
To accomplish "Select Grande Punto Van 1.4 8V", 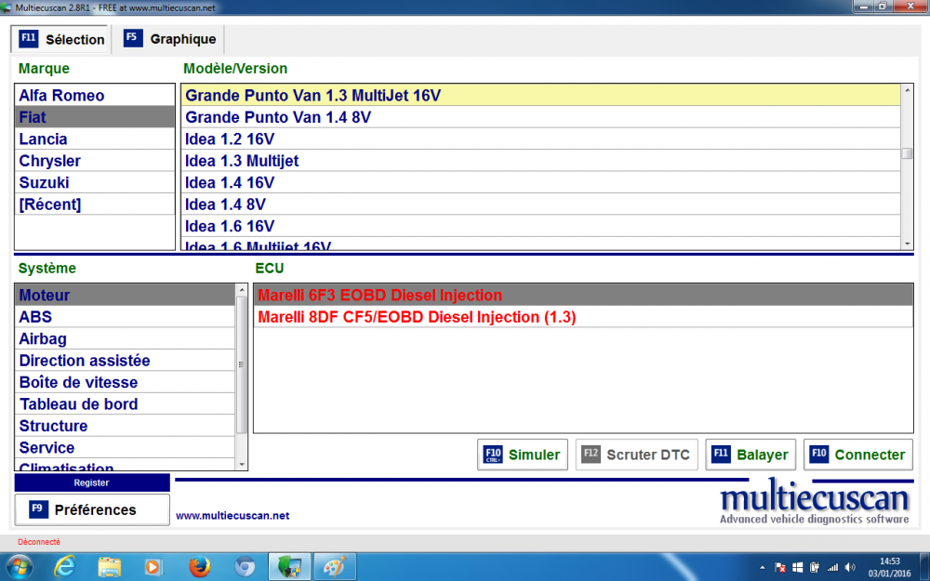I will [x=541, y=117].
